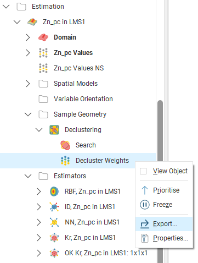Open Properties... from the context menu
Viewport: 198px width, 263px height.
coord(164,238)
